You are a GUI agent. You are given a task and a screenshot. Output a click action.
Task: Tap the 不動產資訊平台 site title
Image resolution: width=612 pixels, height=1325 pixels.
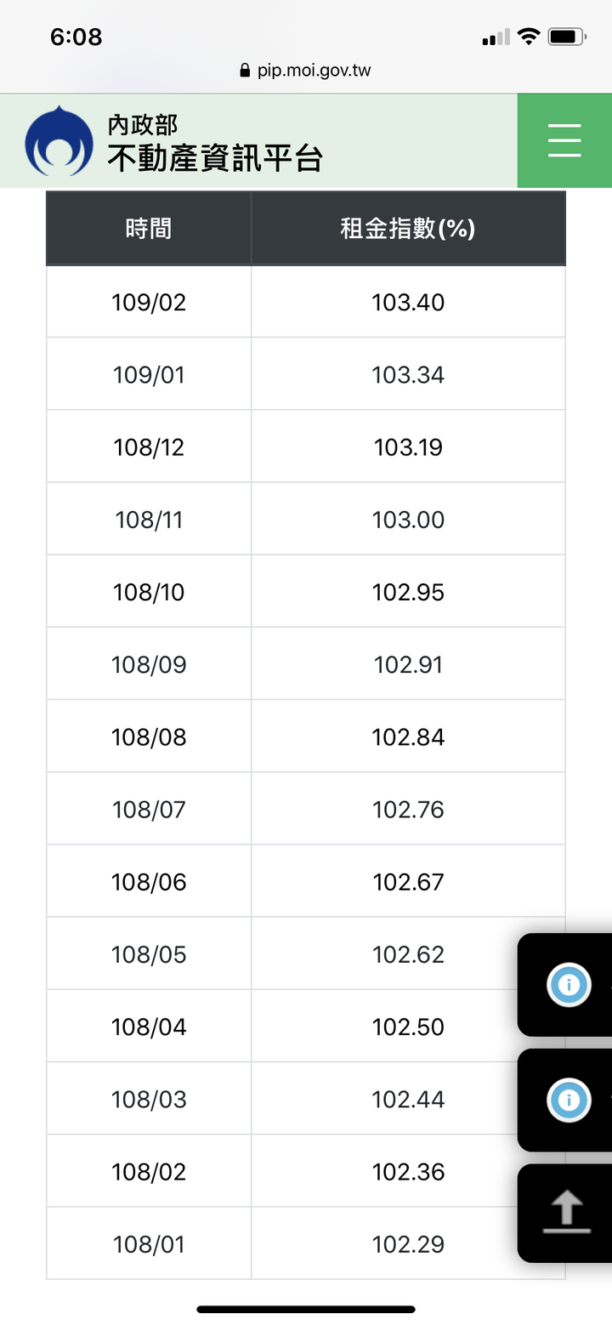(215, 158)
